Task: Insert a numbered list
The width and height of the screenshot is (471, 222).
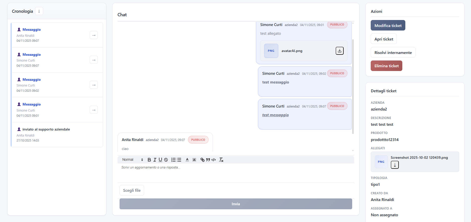Action: (x=173, y=160)
